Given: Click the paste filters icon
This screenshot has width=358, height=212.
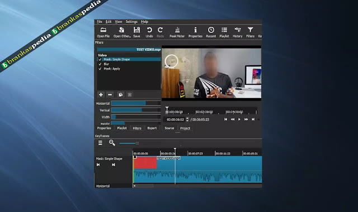Looking at the screenshot, I should pyautogui.click(x=129, y=94).
